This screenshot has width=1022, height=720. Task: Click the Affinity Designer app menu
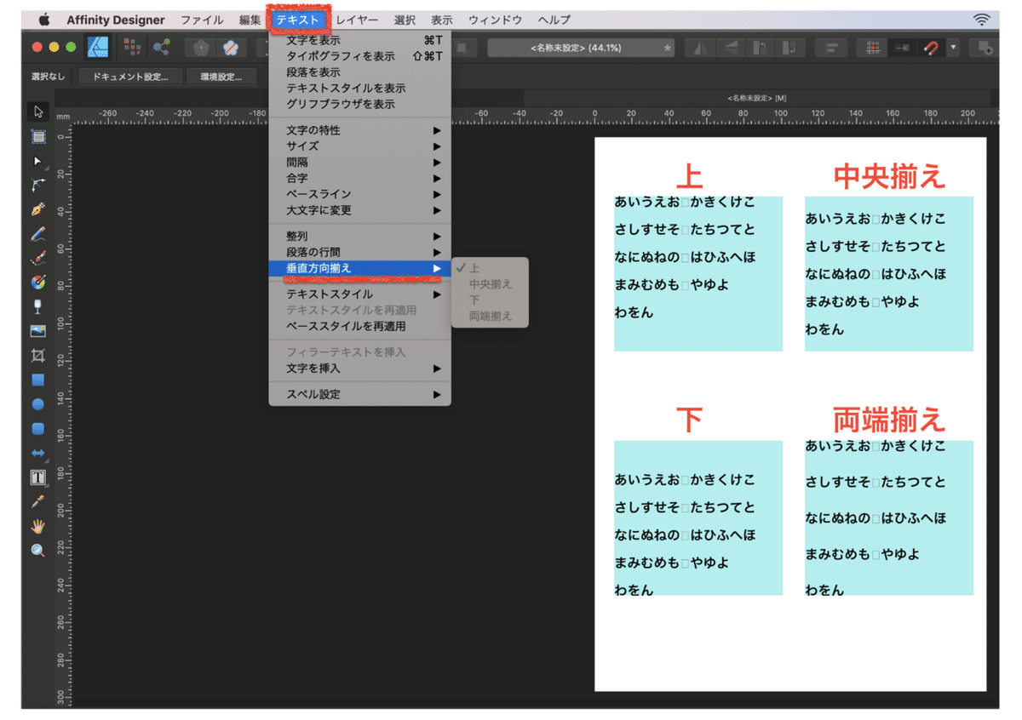coord(116,20)
